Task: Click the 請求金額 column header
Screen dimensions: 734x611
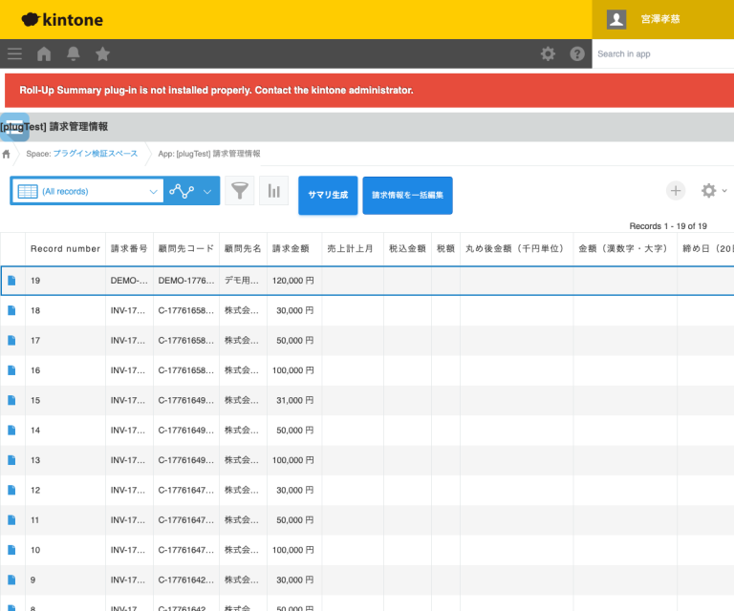Action: tap(291, 248)
